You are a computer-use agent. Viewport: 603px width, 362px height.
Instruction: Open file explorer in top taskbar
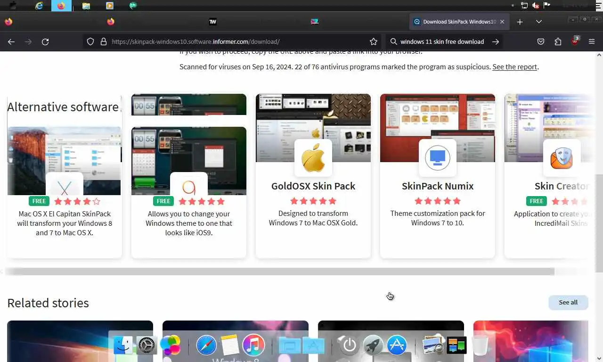[x=86, y=6]
